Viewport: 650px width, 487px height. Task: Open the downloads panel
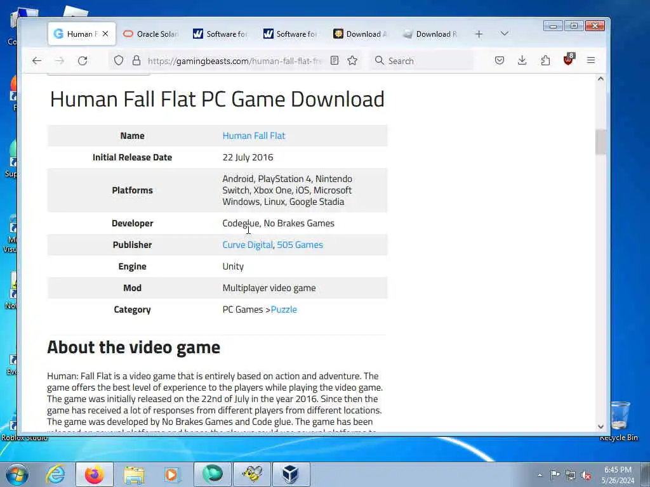(x=522, y=61)
